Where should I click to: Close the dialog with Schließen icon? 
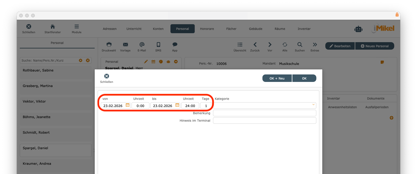tap(107, 76)
